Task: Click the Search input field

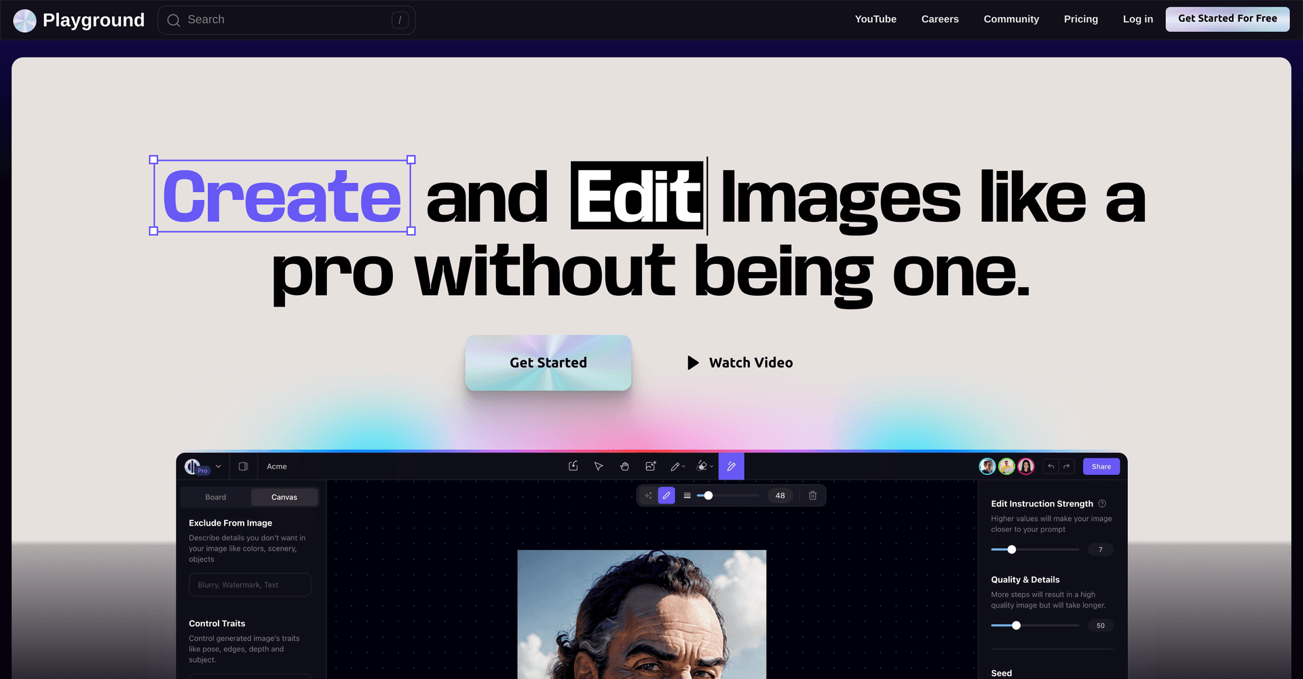Action: tap(286, 20)
